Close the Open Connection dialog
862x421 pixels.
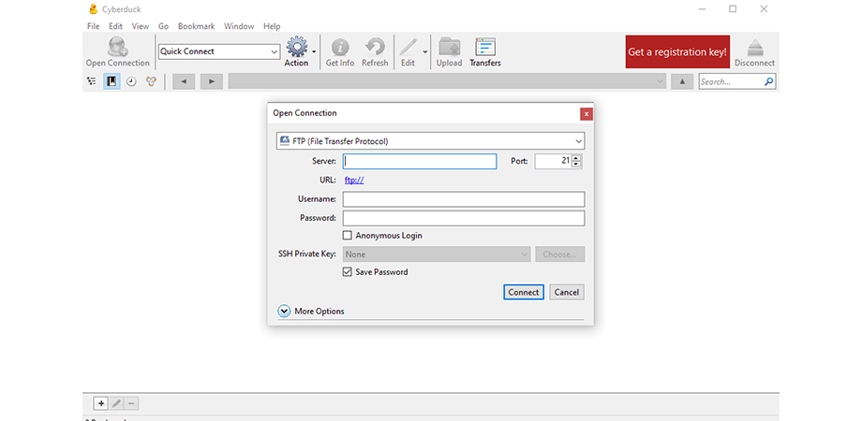(x=586, y=114)
